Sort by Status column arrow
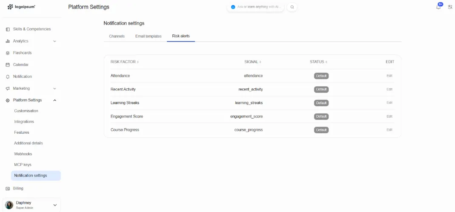Screen dimensions: 455x212 326,62
